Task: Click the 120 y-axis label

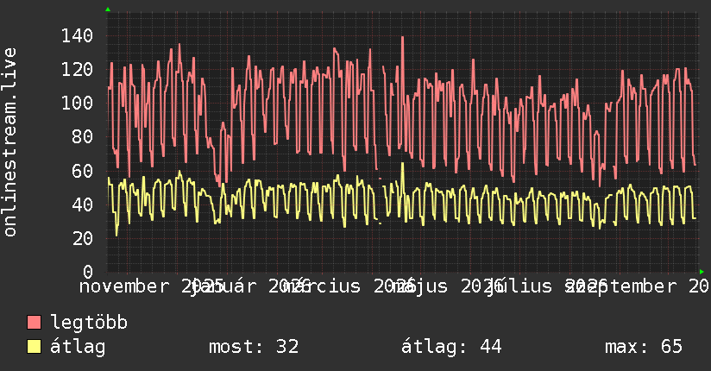Action: pos(77,69)
